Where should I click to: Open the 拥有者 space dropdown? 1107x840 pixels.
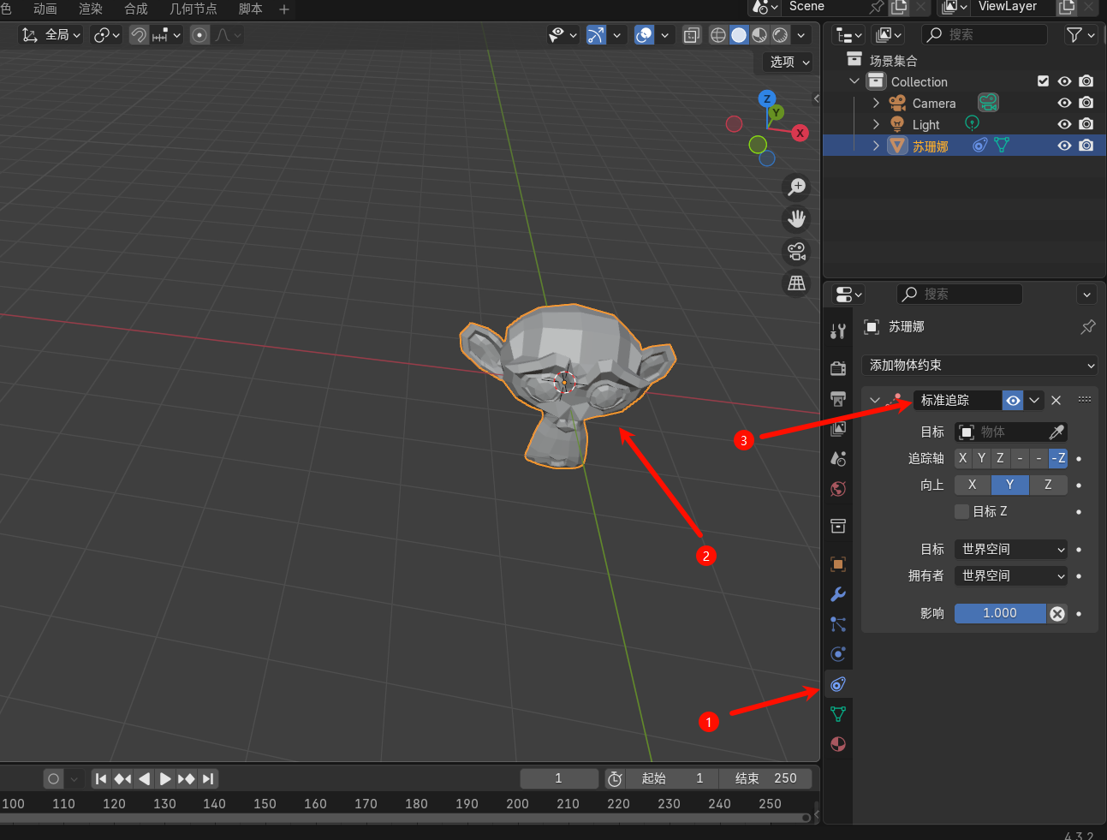(1011, 576)
